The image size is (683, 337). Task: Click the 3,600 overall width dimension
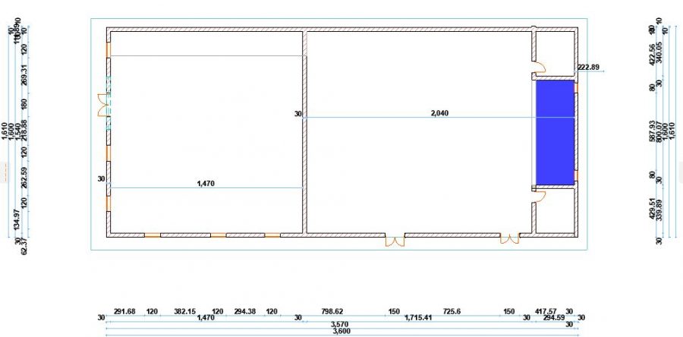343,331
